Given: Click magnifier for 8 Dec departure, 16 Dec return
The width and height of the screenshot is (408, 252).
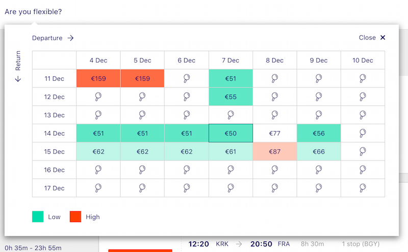Looking at the screenshot, I should coord(274,170).
